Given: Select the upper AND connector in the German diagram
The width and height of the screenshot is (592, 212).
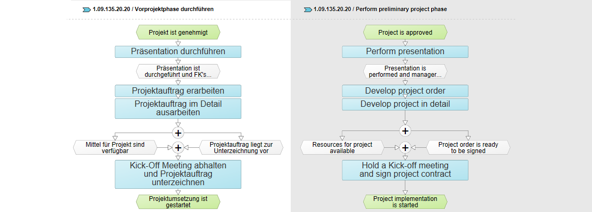Looking at the screenshot, I should pyautogui.click(x=178, y=133).
